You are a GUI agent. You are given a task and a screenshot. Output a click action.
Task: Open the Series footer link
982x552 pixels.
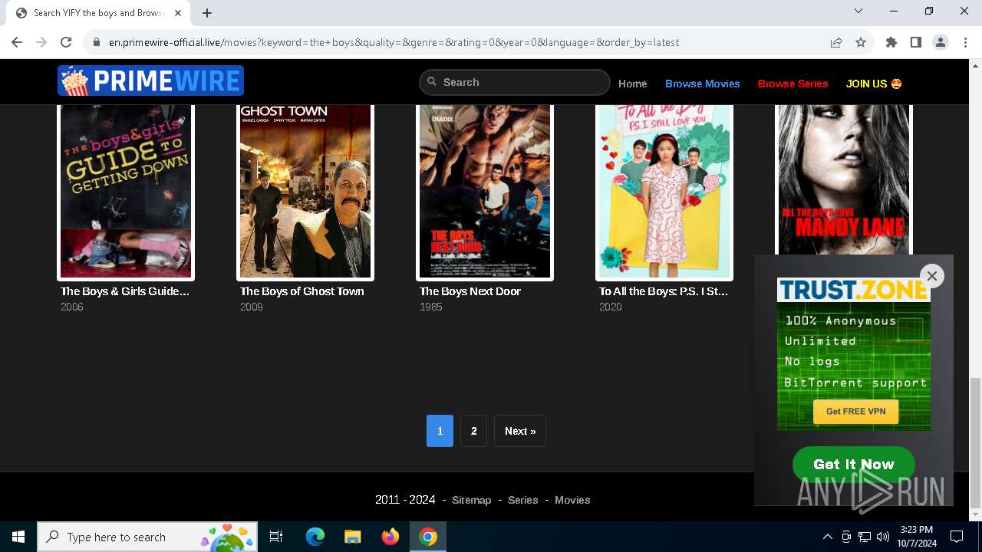point(523,500)
